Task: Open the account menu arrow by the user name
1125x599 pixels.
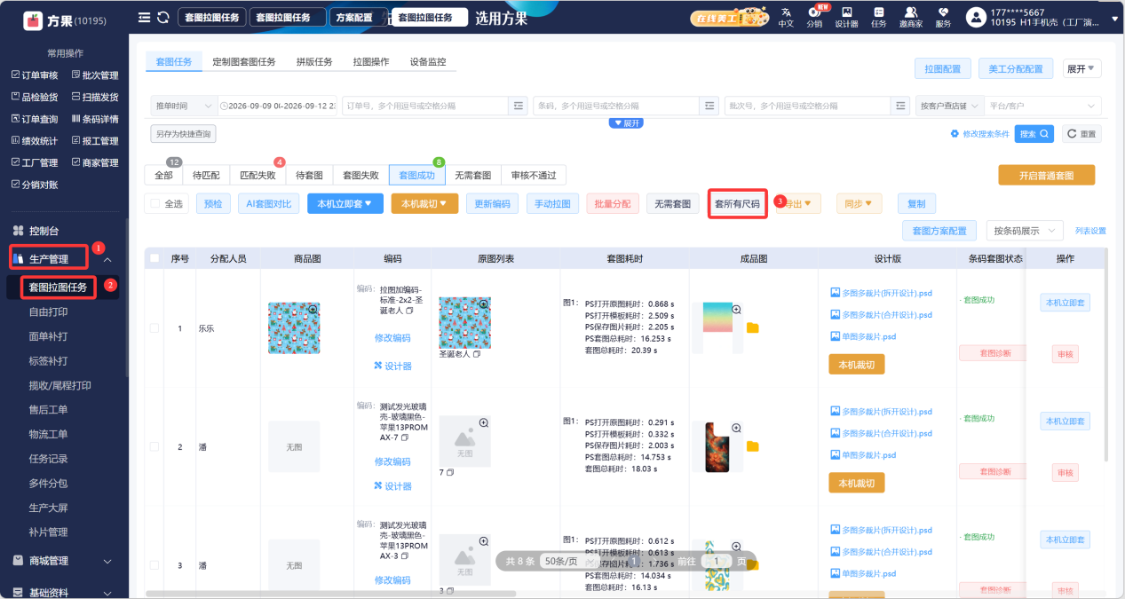Action: point(1113,17)
